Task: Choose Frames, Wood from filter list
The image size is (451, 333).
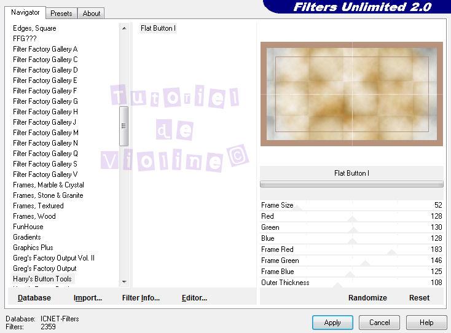Action: [x=34, y=216]
